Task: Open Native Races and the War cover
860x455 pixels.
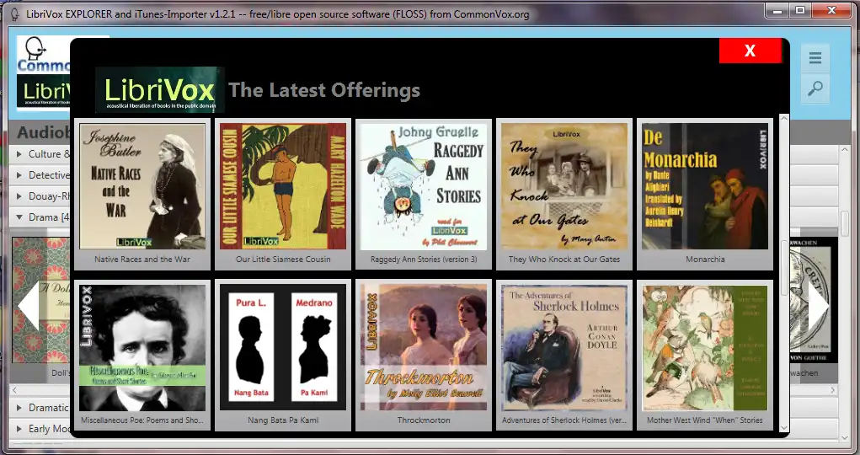Action: click(142, 186)
